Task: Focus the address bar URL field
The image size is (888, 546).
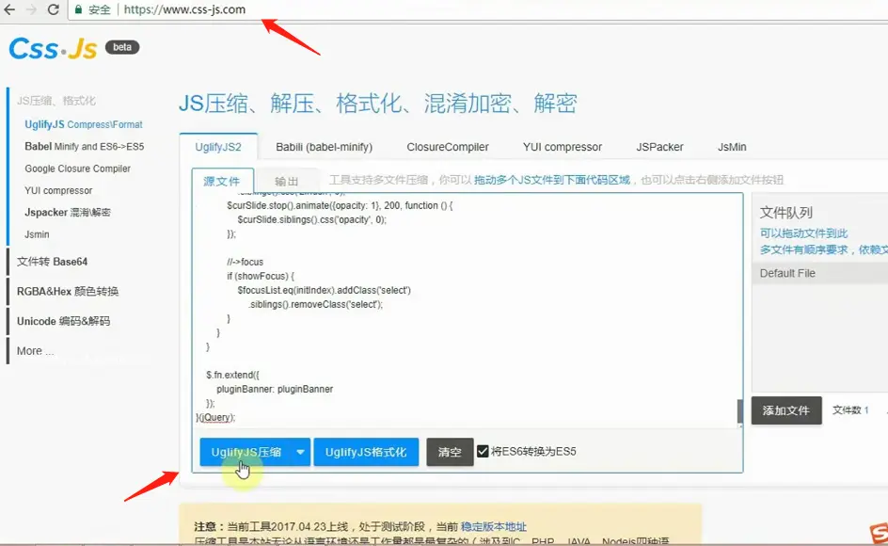Action: pyautogui.click(x=476, y=9)
